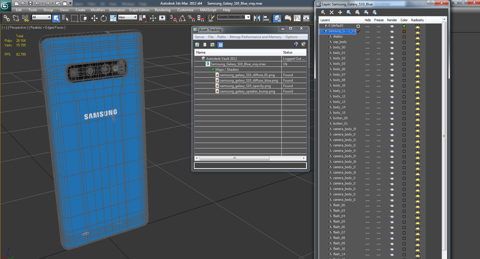This screenshot has height=259, width=480.
Task: Click Name column header in Asset Tracking
Action: [x=238, y=52]
